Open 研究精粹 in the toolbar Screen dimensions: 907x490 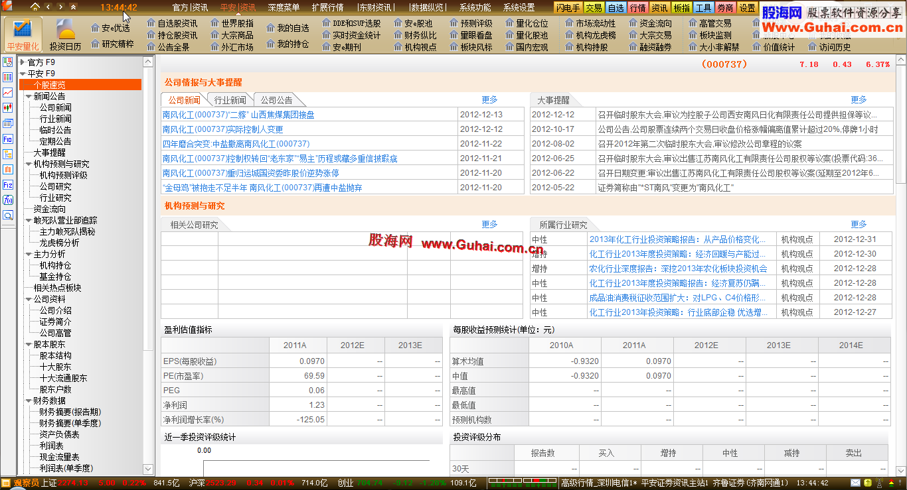click(x=112, y=44)
